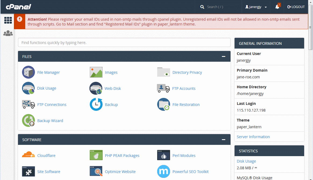Image resolution: width=313 pixels, height=180 pixels.
Task: Open the Server Information link
Action: click(x=253, y=137)
